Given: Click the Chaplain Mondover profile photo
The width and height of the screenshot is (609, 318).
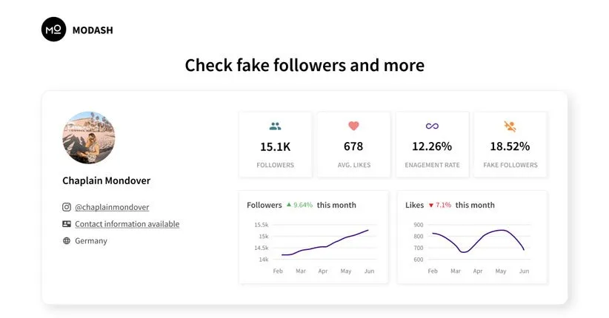Looking at the screenshot, I should point(89,138).
